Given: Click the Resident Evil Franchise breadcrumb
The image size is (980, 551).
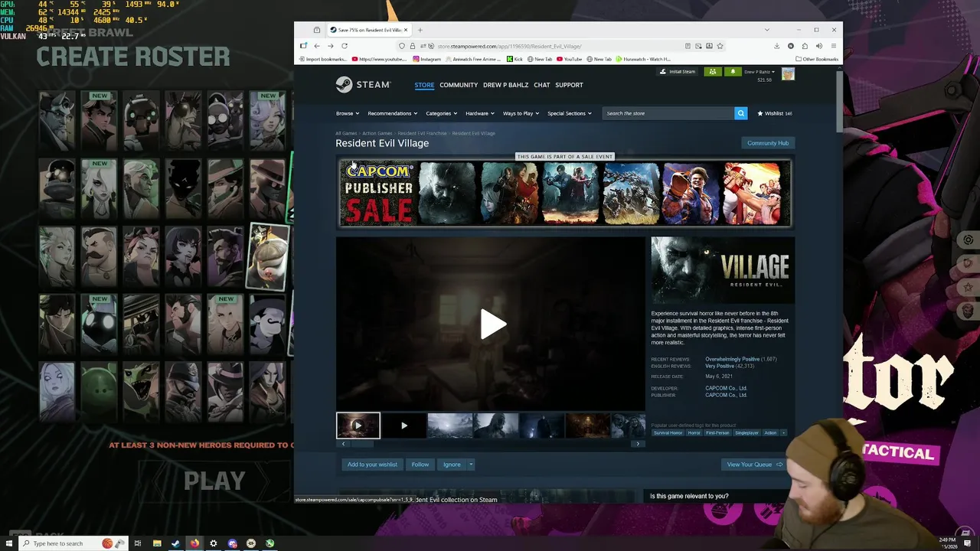Looking at the screenshot, I should point(422,133).
